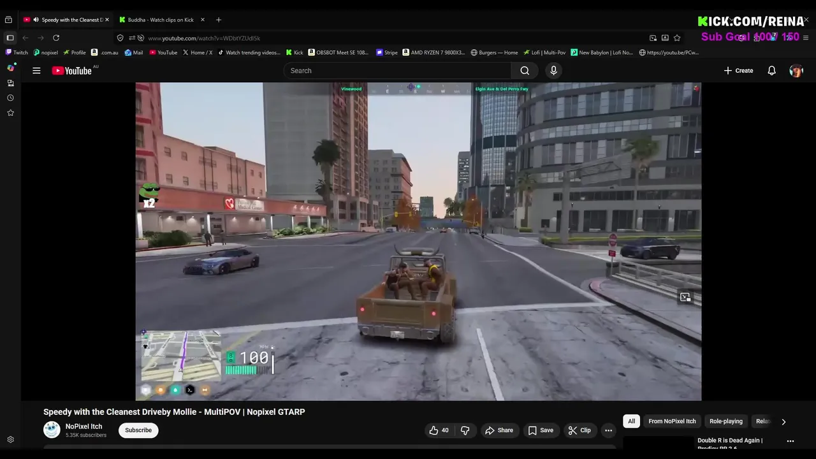The width and height of the screenshot is (816, 459).
Task: Expand the video from miniplayer overlay icon
Action: click(x=685, y=297)
